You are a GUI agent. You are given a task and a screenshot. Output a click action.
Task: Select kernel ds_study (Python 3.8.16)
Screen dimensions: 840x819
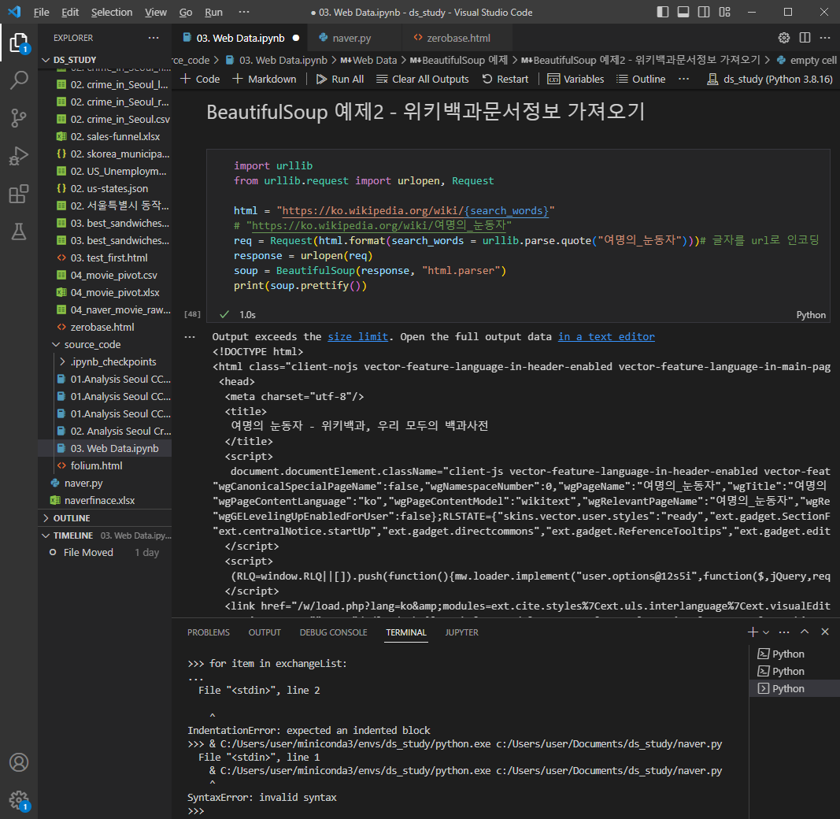[770, 79]
